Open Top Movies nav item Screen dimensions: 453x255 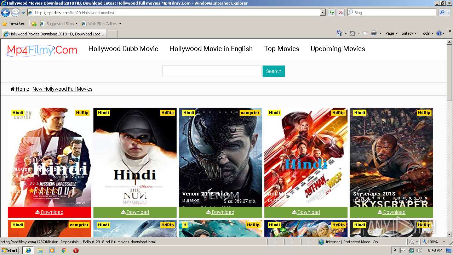coord(282,49)
